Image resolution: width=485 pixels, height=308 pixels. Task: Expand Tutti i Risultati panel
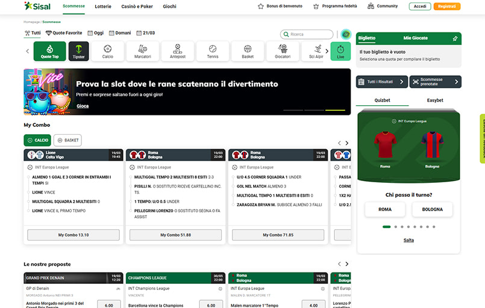pyautogui.click(x=381, y=82)
